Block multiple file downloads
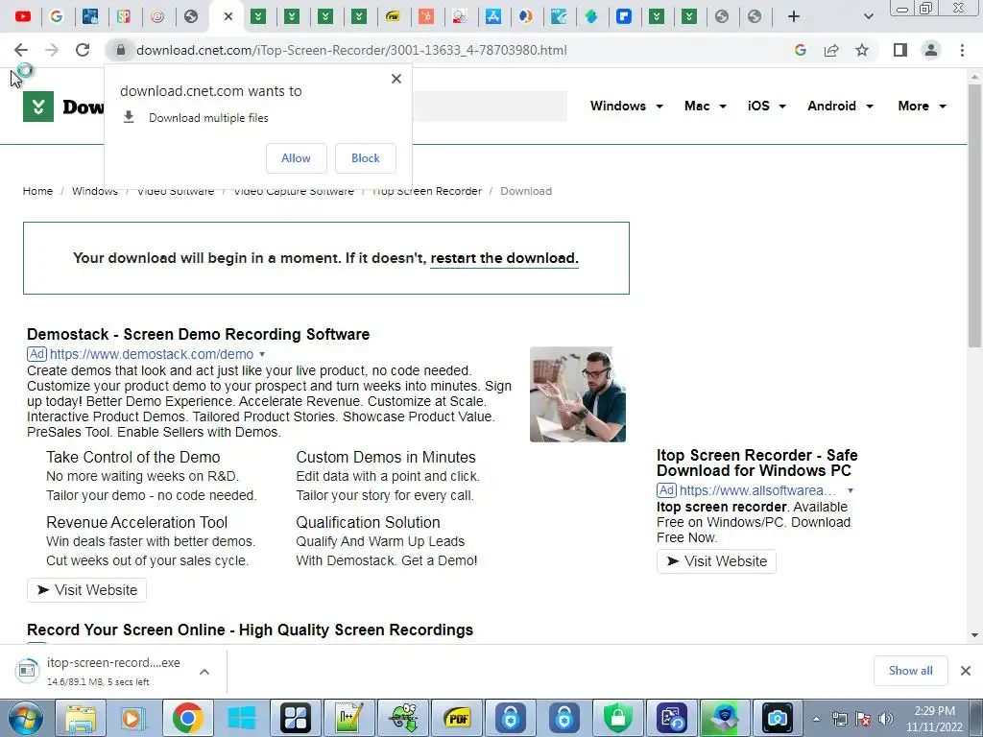The height and width of the screenshot is (737, 983). (366, 158)
